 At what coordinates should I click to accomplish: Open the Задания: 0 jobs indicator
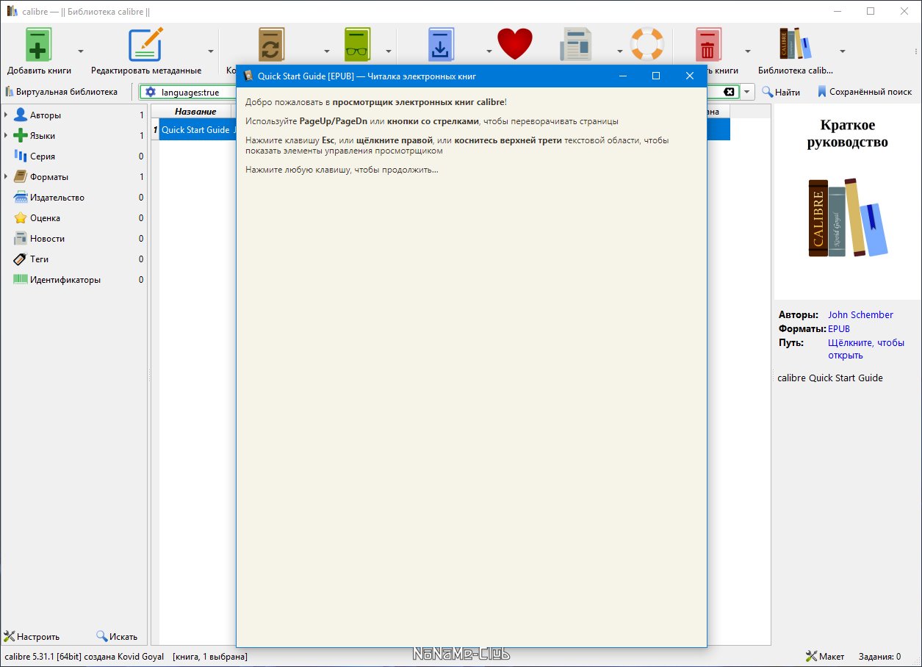click(x=878, y=656)
